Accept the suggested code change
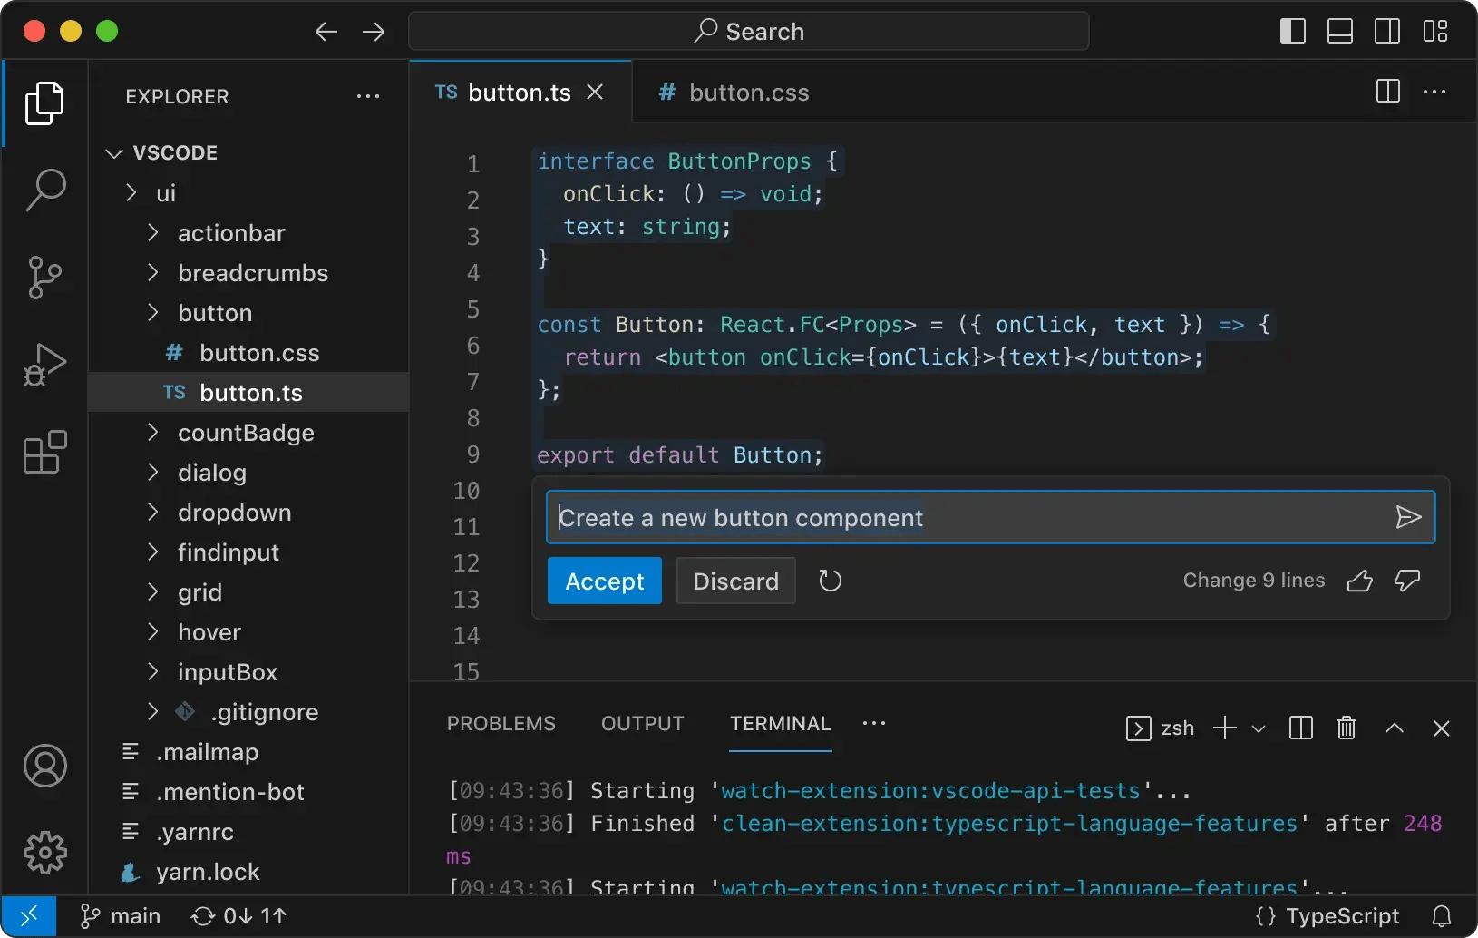 coord(604,581)
